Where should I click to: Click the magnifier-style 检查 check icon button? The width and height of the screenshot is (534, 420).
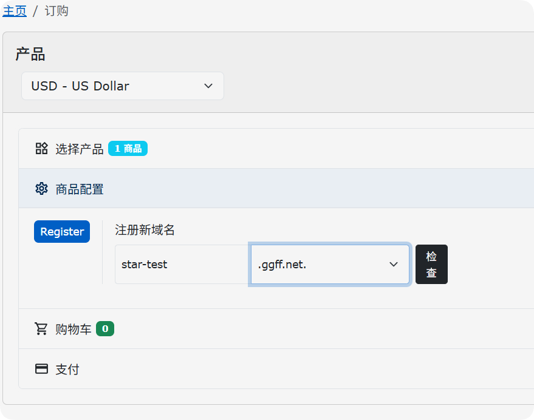[x=431, y=264]
